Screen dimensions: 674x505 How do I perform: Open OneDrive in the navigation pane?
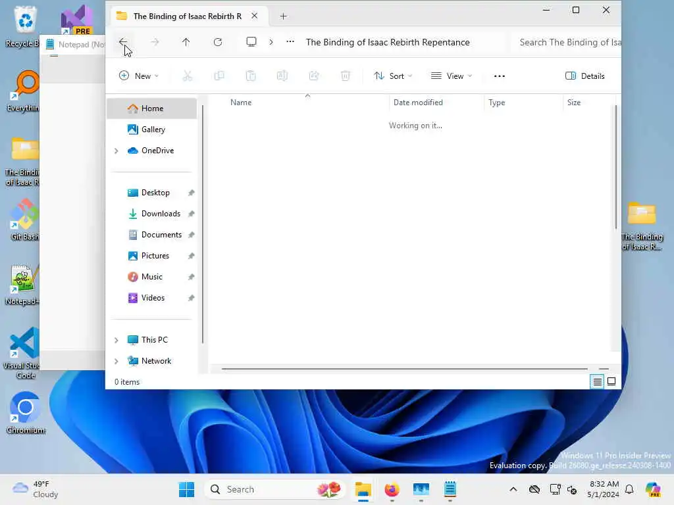point(152,151)
